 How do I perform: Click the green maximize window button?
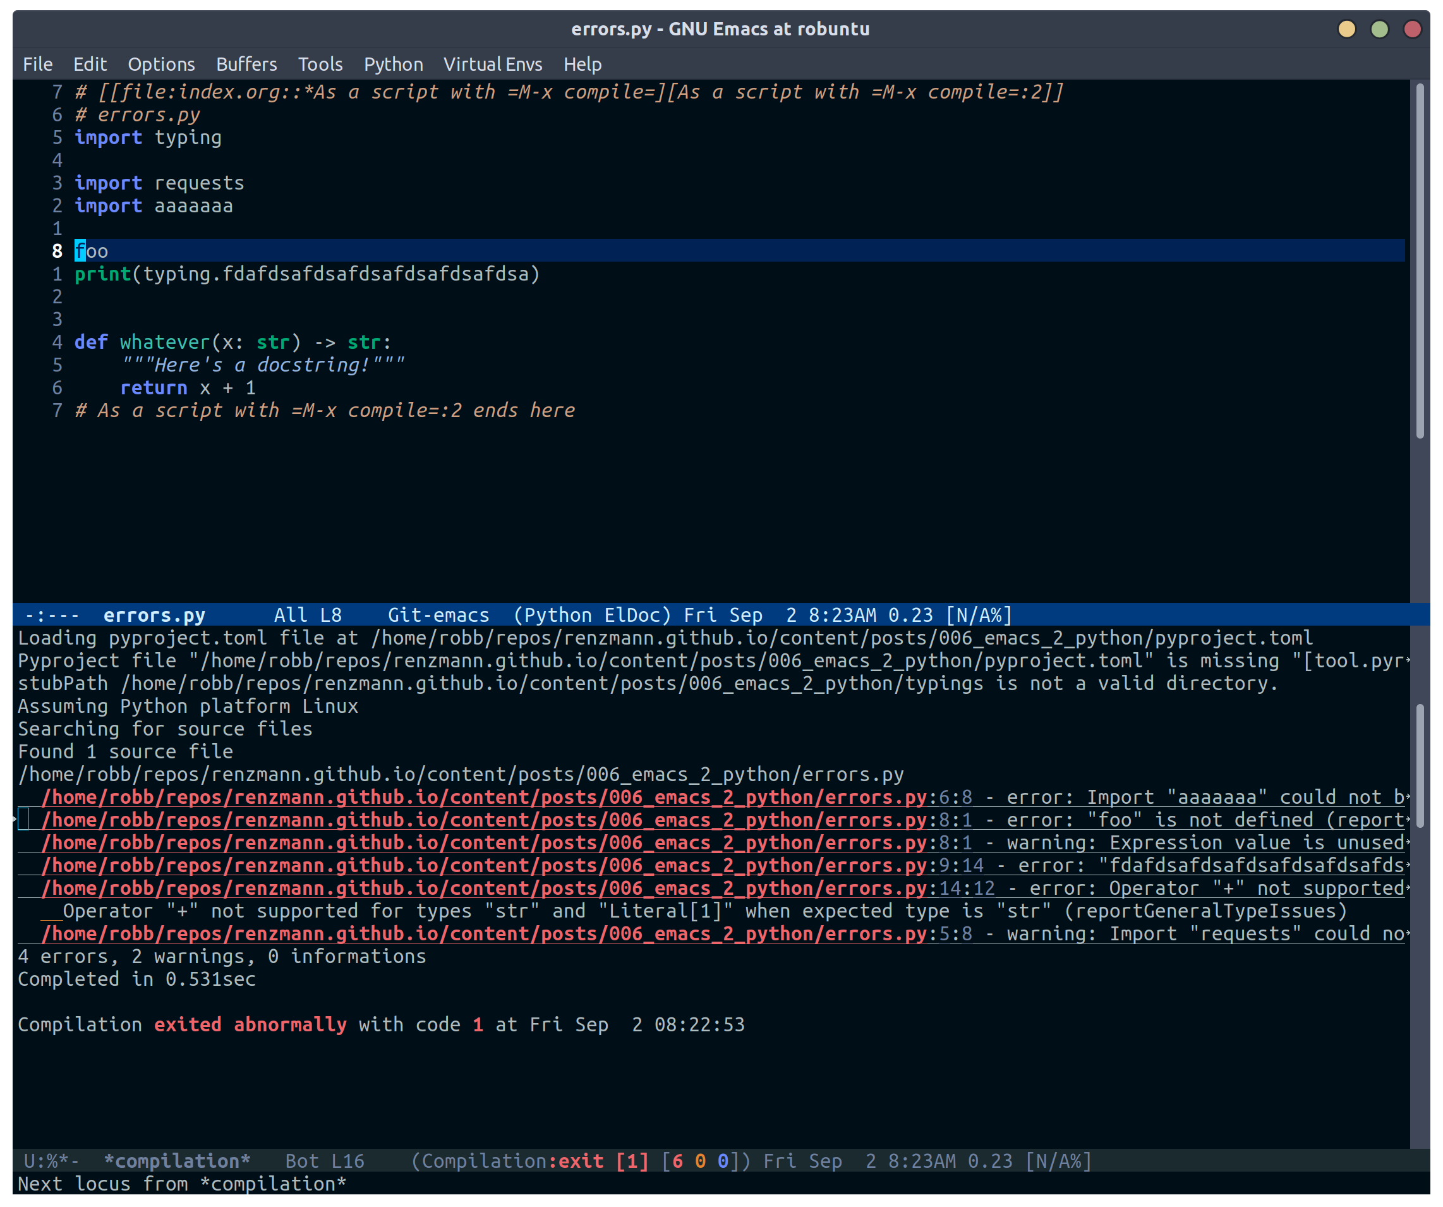point(1380,29)
